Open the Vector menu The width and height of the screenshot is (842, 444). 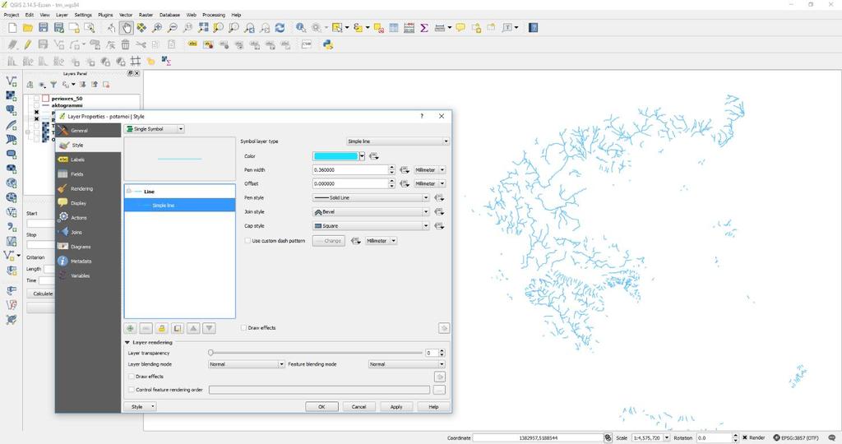tap(126, 15)
